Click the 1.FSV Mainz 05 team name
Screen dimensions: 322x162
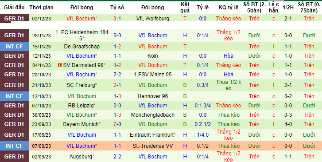coord(152,75)
